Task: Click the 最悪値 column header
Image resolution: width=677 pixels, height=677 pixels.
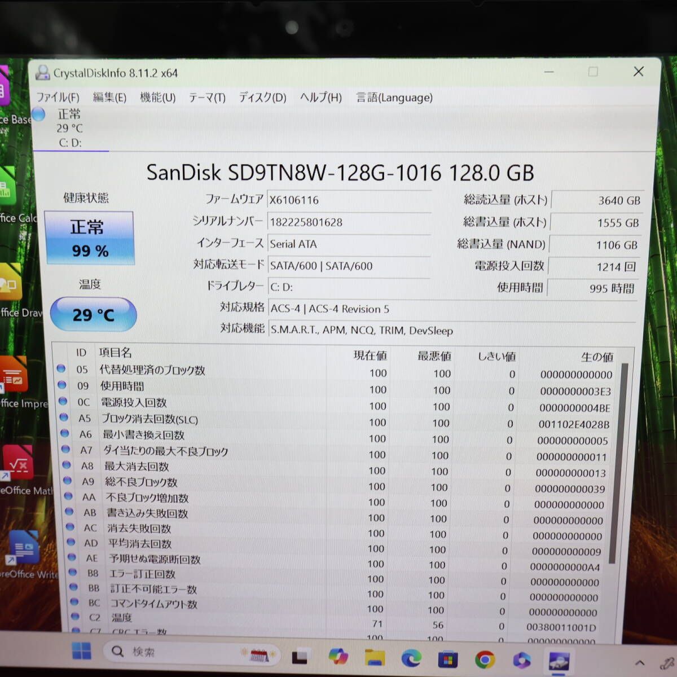Action: pos(434,356)
